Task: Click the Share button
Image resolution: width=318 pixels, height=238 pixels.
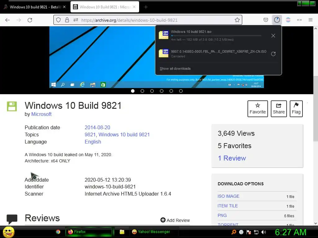Action: pyautogui.click(x=279, y=109)
